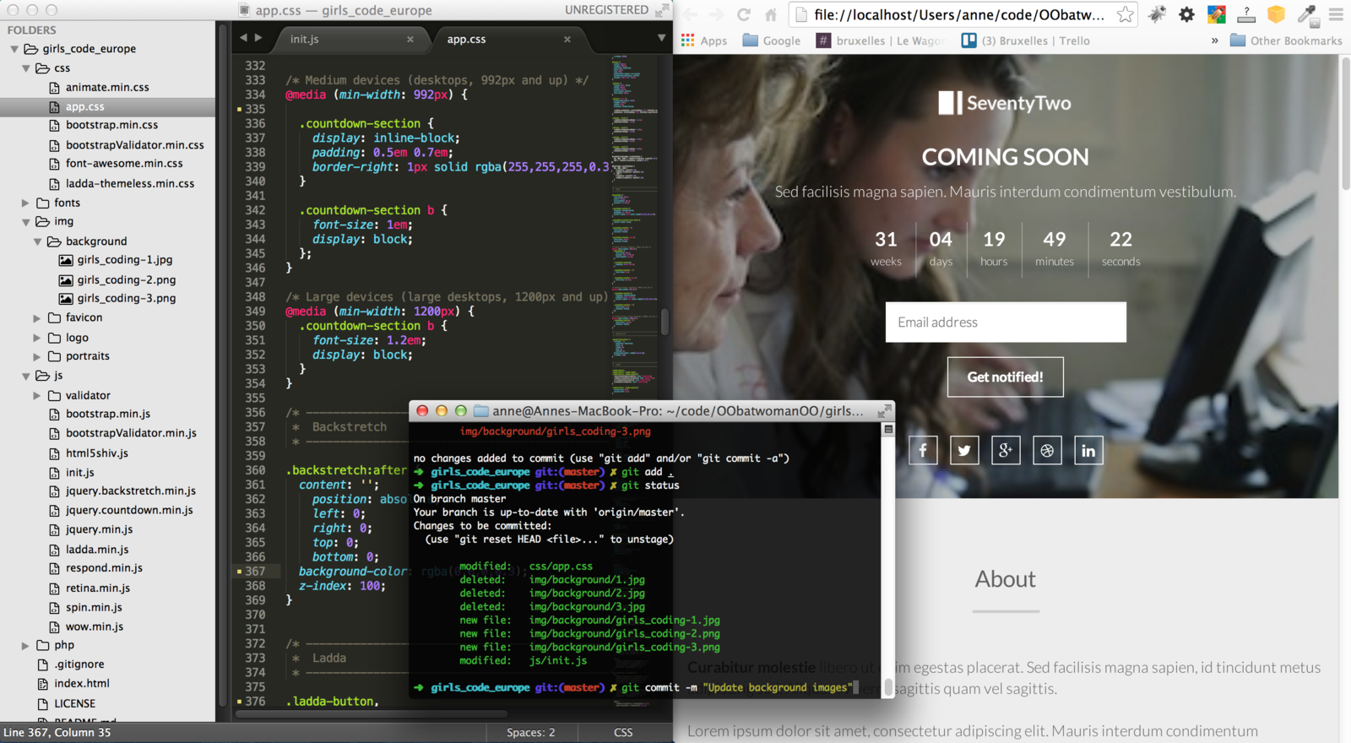The image size is (1351, 743).
Task: Expand the fonts folder
Action: [25, 203]
